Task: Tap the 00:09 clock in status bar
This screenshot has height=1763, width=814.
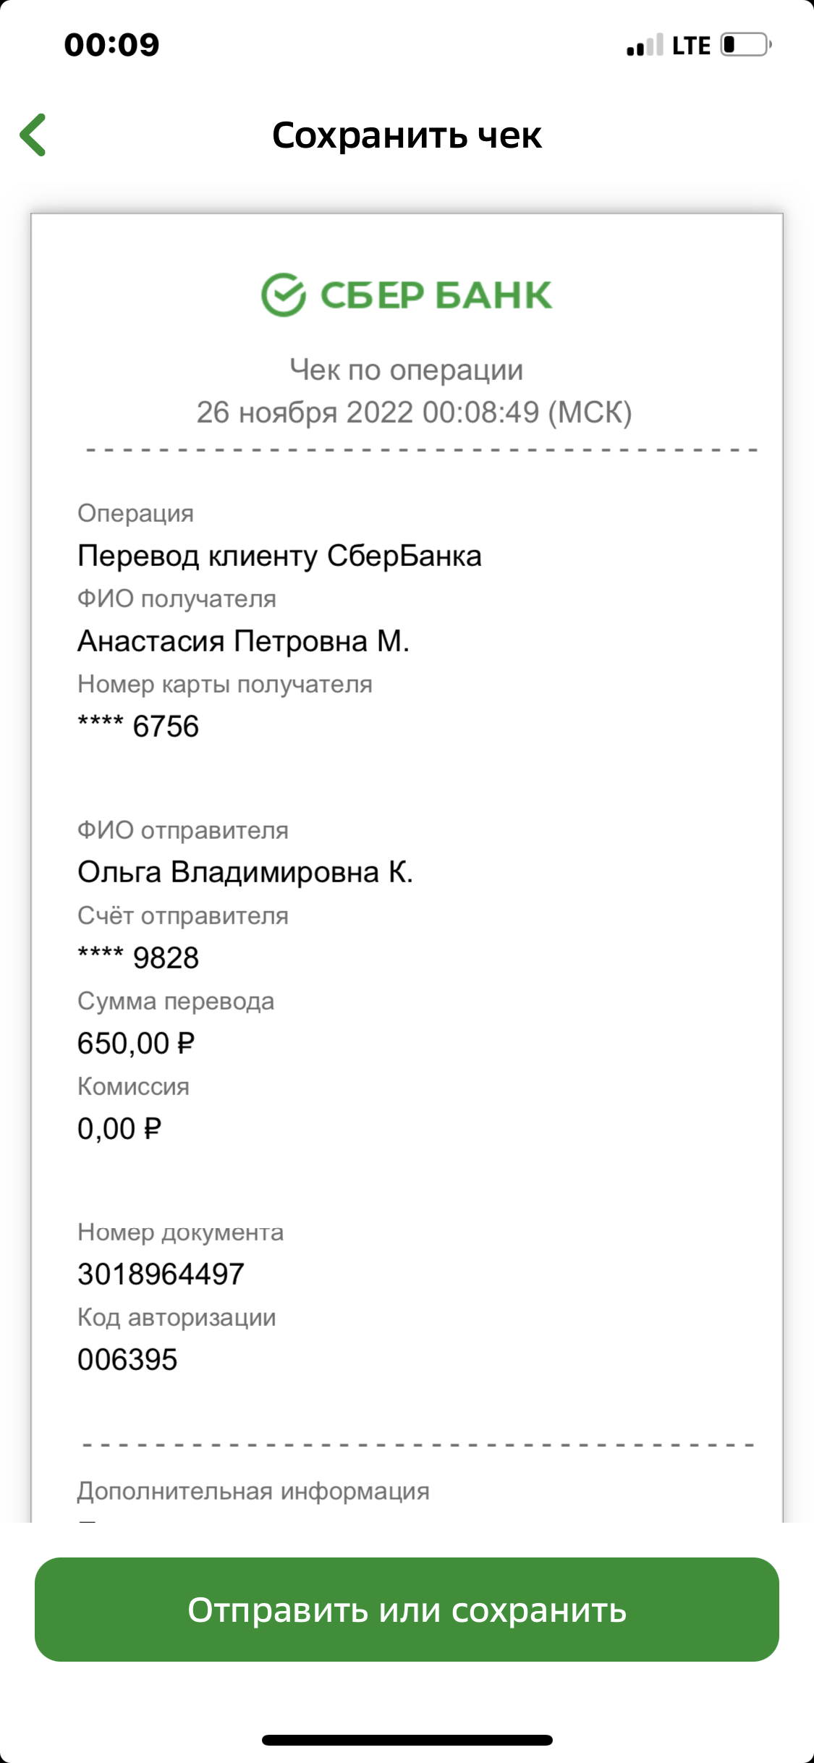Action: pyautogui.click(x=111, y=45)
